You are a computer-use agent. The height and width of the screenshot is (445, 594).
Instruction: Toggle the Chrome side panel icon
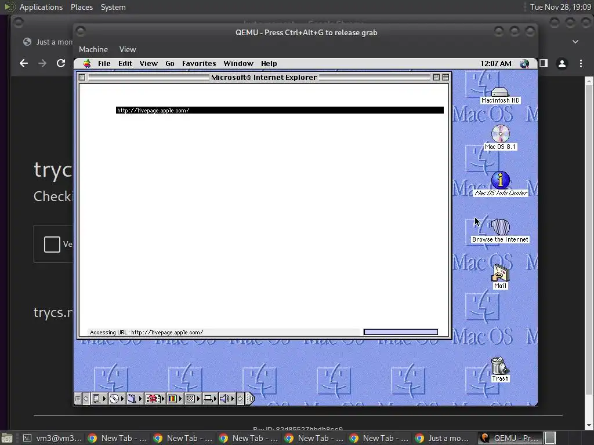pos(544,64)
